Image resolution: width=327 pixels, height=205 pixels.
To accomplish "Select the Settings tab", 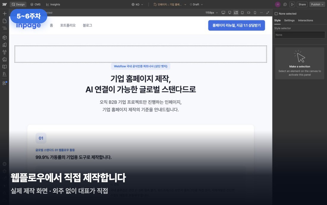I will pyautogui.click(x=289, y=21).
